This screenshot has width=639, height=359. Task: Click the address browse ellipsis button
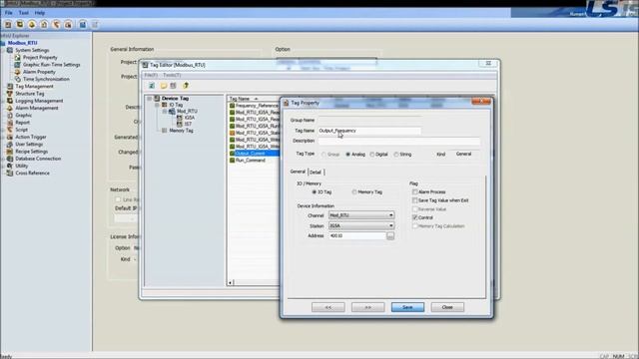[390, 236]
